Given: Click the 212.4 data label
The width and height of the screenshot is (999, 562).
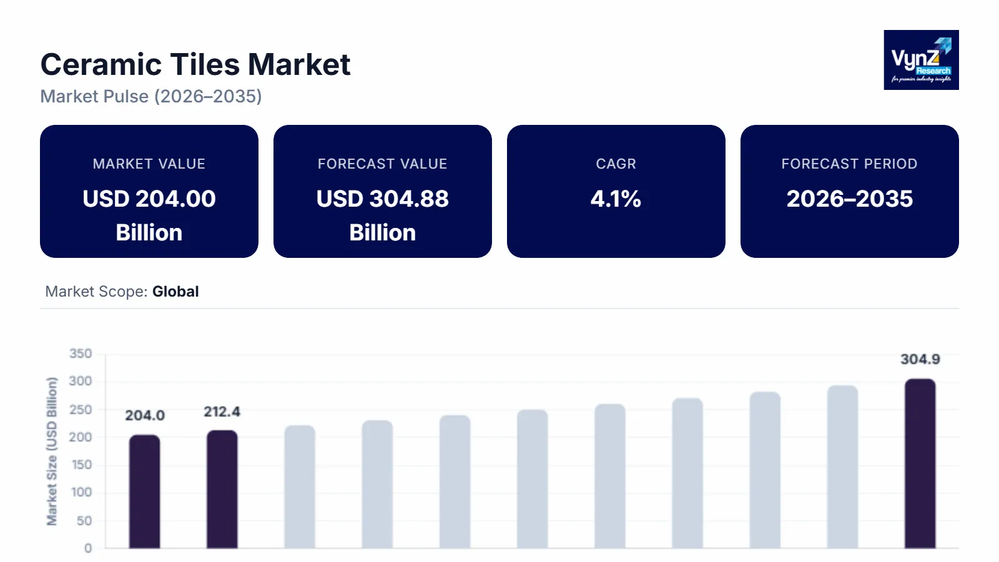Looking at the screenshot, I should [222, 412].
